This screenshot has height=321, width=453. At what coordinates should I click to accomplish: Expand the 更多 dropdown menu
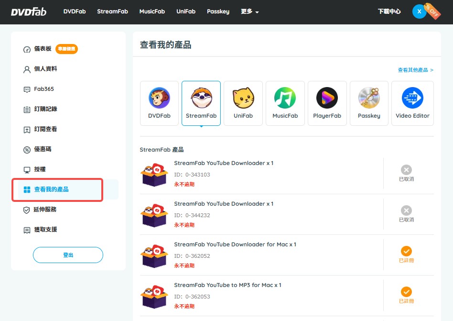click(249, 11)
